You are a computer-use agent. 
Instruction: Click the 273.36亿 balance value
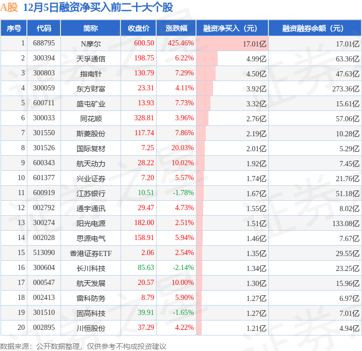(x=346, y=89)
